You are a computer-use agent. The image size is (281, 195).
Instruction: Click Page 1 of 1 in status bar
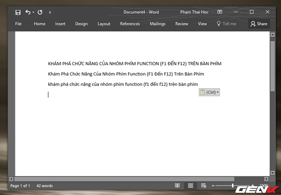[x=20, y=186]
